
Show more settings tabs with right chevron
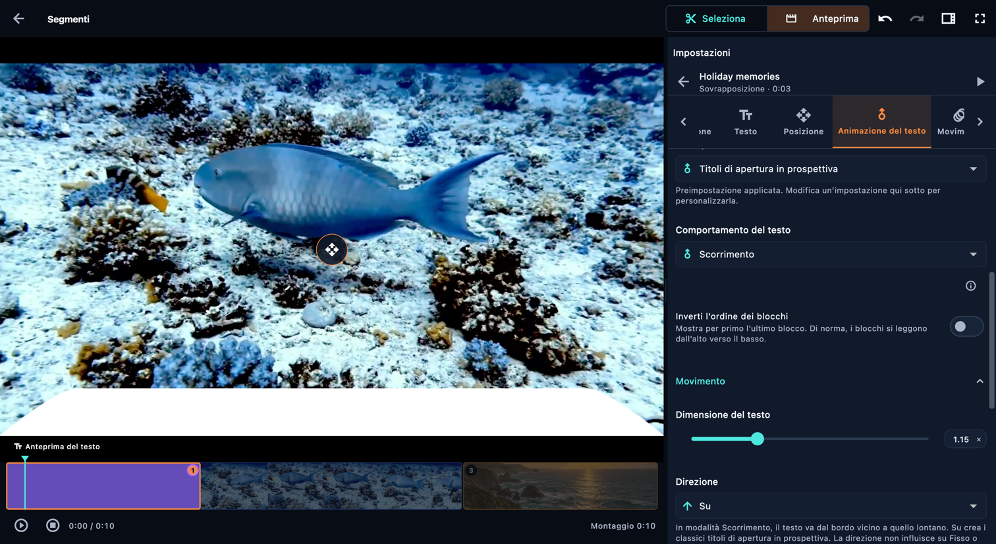[x=980, y=122]
